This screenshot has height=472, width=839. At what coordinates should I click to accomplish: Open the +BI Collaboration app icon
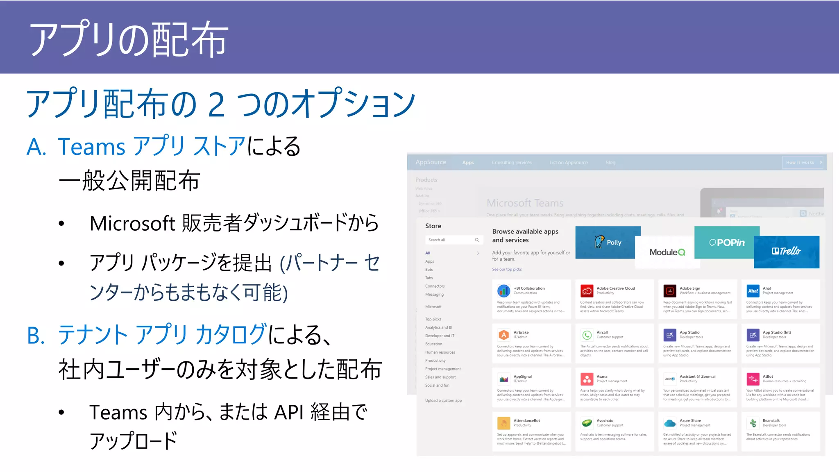[503, 291]
